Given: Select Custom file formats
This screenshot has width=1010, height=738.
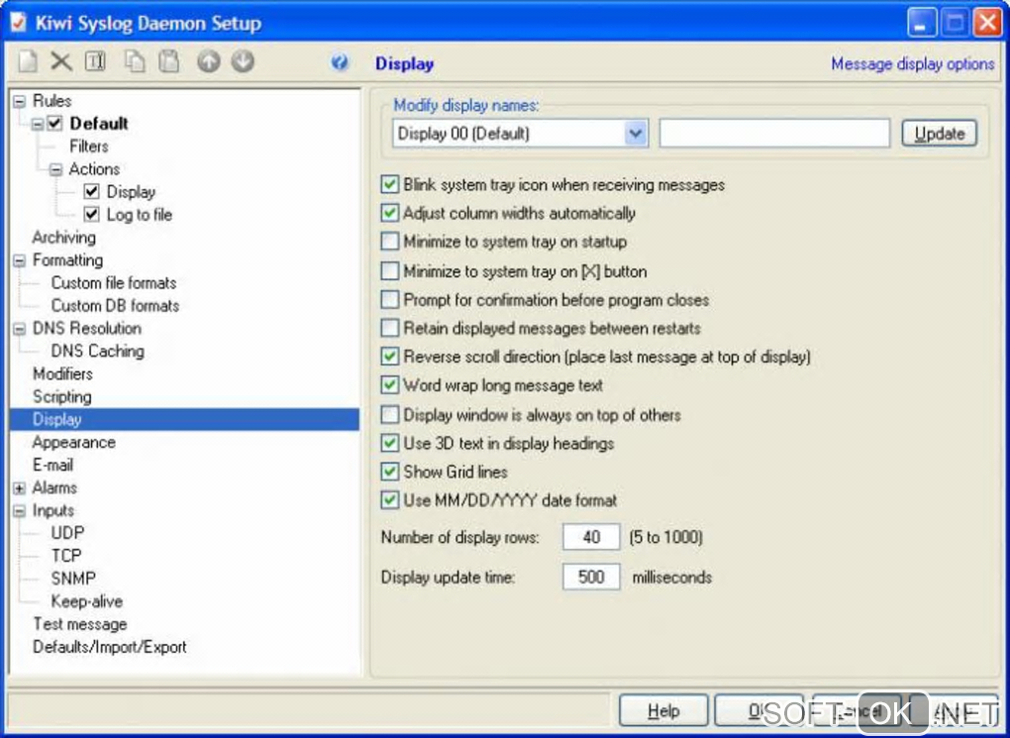Looking at the screenshot, I should coord(114,283).
